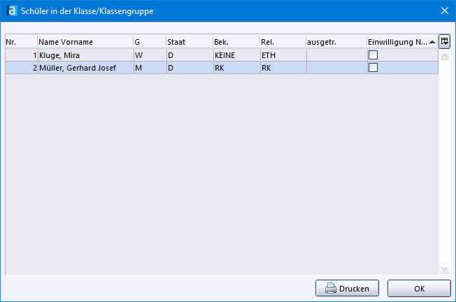
Task: Sort by the G column header
Action: (148, 42)
